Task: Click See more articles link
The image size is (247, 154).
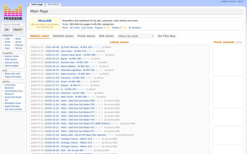Action: coord(13,110)
